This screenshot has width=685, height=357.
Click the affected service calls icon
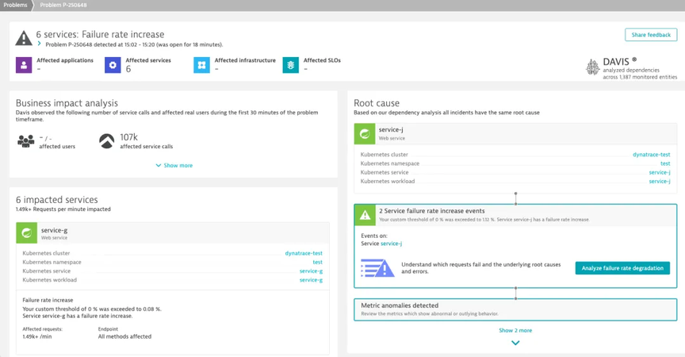pyautogui.click(x=106, y=141)
